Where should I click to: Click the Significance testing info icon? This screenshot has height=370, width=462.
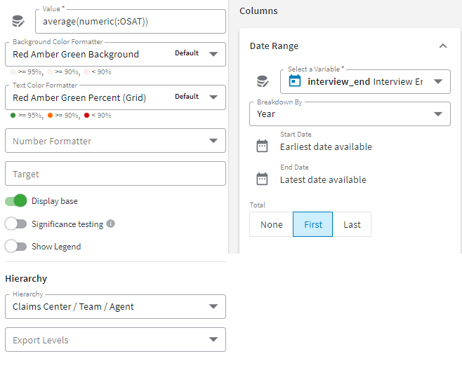click(110, 224)
